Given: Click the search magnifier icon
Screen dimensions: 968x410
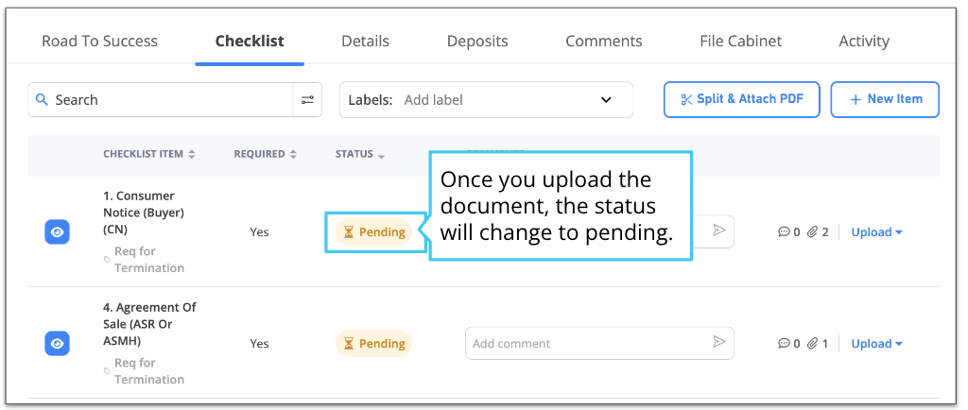Looking at the screenshot, I should click(42, 100).
